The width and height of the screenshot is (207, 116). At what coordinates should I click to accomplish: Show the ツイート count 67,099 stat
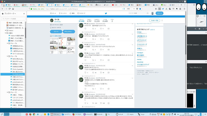point(82,20)
